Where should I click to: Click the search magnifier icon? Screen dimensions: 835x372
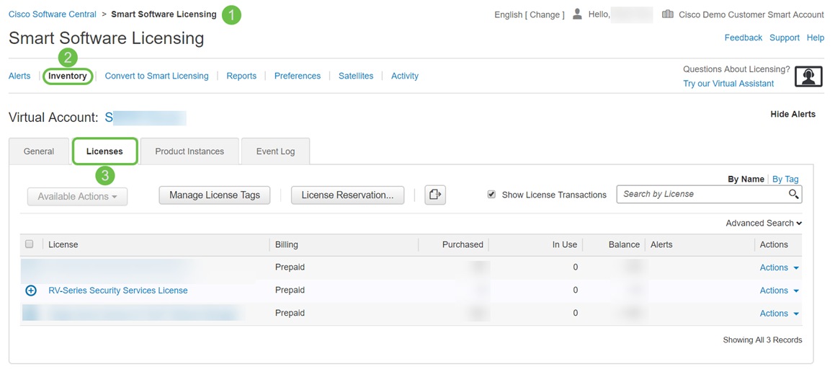tap(794, 194)
